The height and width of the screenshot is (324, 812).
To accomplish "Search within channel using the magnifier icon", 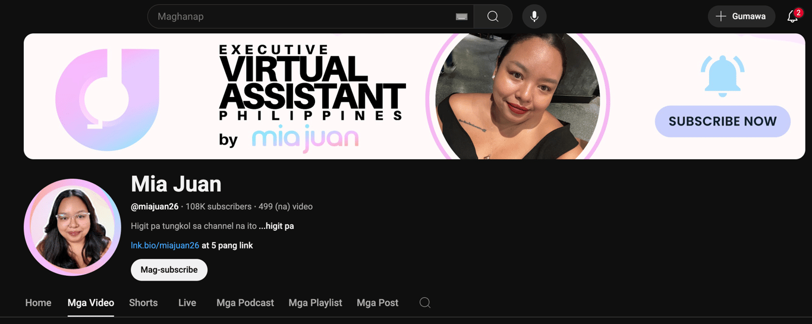I will (425, 303).
